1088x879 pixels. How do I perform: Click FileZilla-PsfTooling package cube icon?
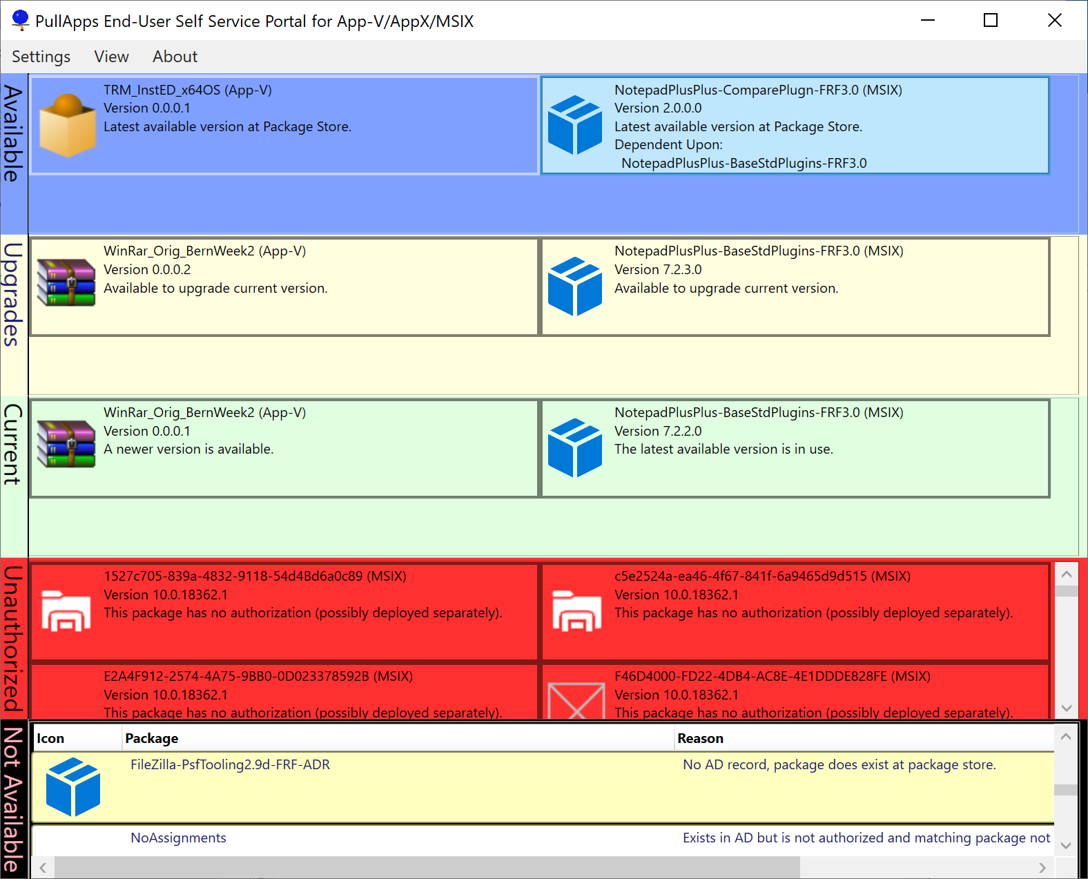[x=73, y=787]
